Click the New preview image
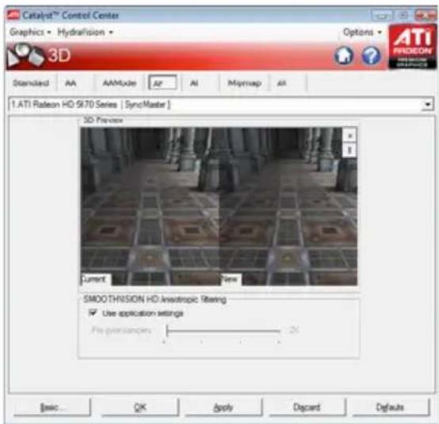This screenshot has width=439, height=424. [288, 206]
